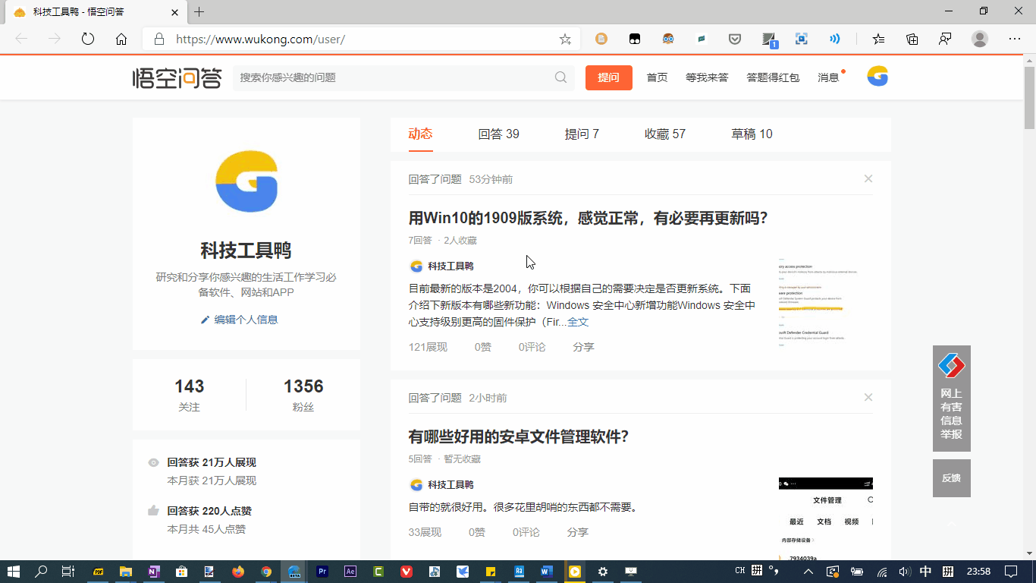Viewport: 1036px width, 583px height.
Task: Open 答题得红包 in the navigation
Action: pyautogui.click(x=773, y=77)
